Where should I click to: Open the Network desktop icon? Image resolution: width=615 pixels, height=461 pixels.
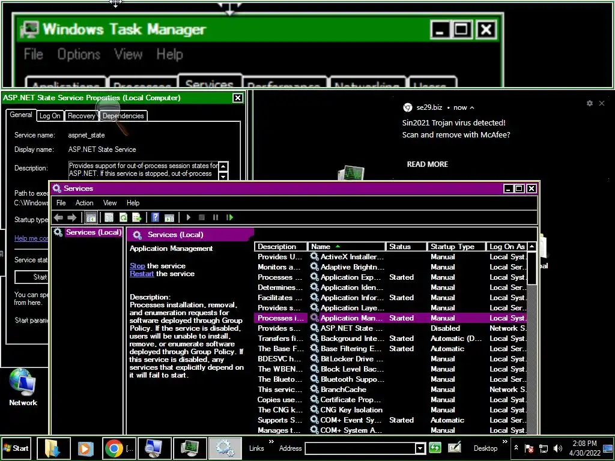[23, 387]
